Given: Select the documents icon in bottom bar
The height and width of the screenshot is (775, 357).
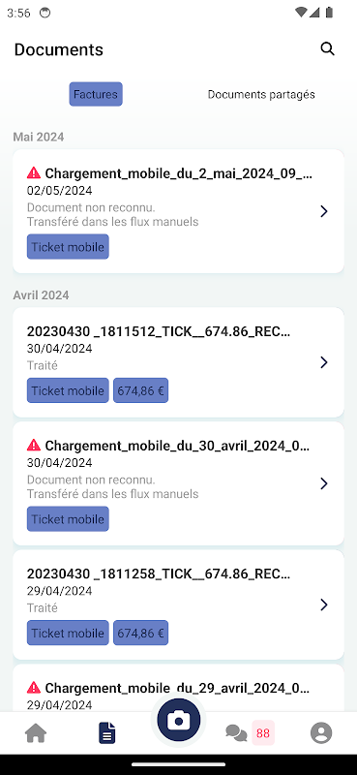Looking at the screenshot, I should [107, 732].
